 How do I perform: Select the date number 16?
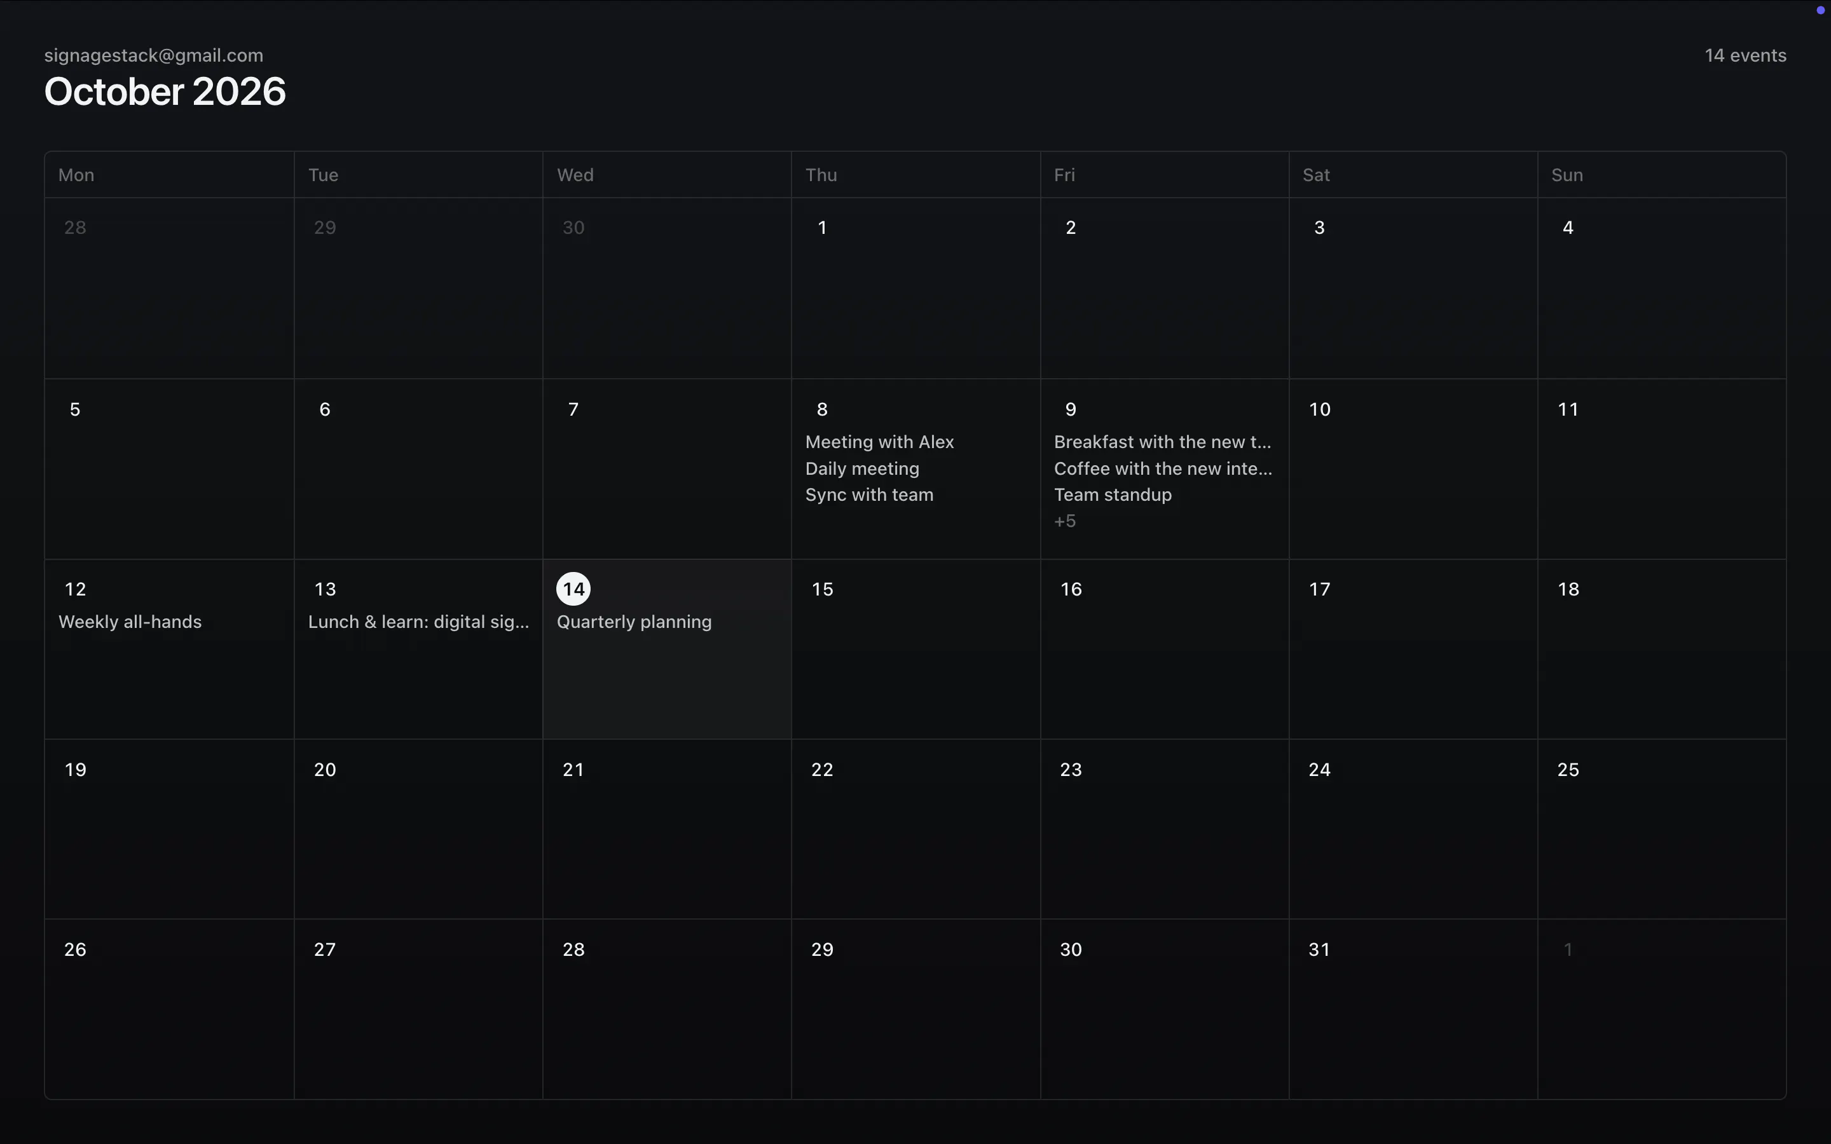tap(1071, 589)
